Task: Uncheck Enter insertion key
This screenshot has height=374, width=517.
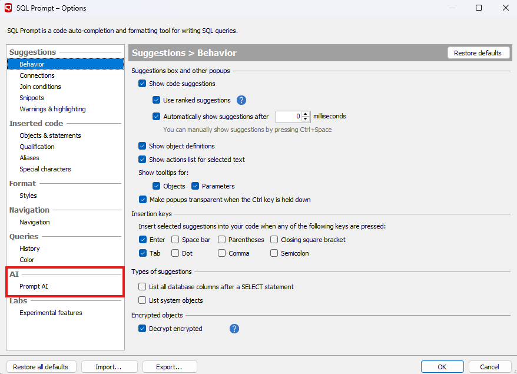Action: click(142, 240)
